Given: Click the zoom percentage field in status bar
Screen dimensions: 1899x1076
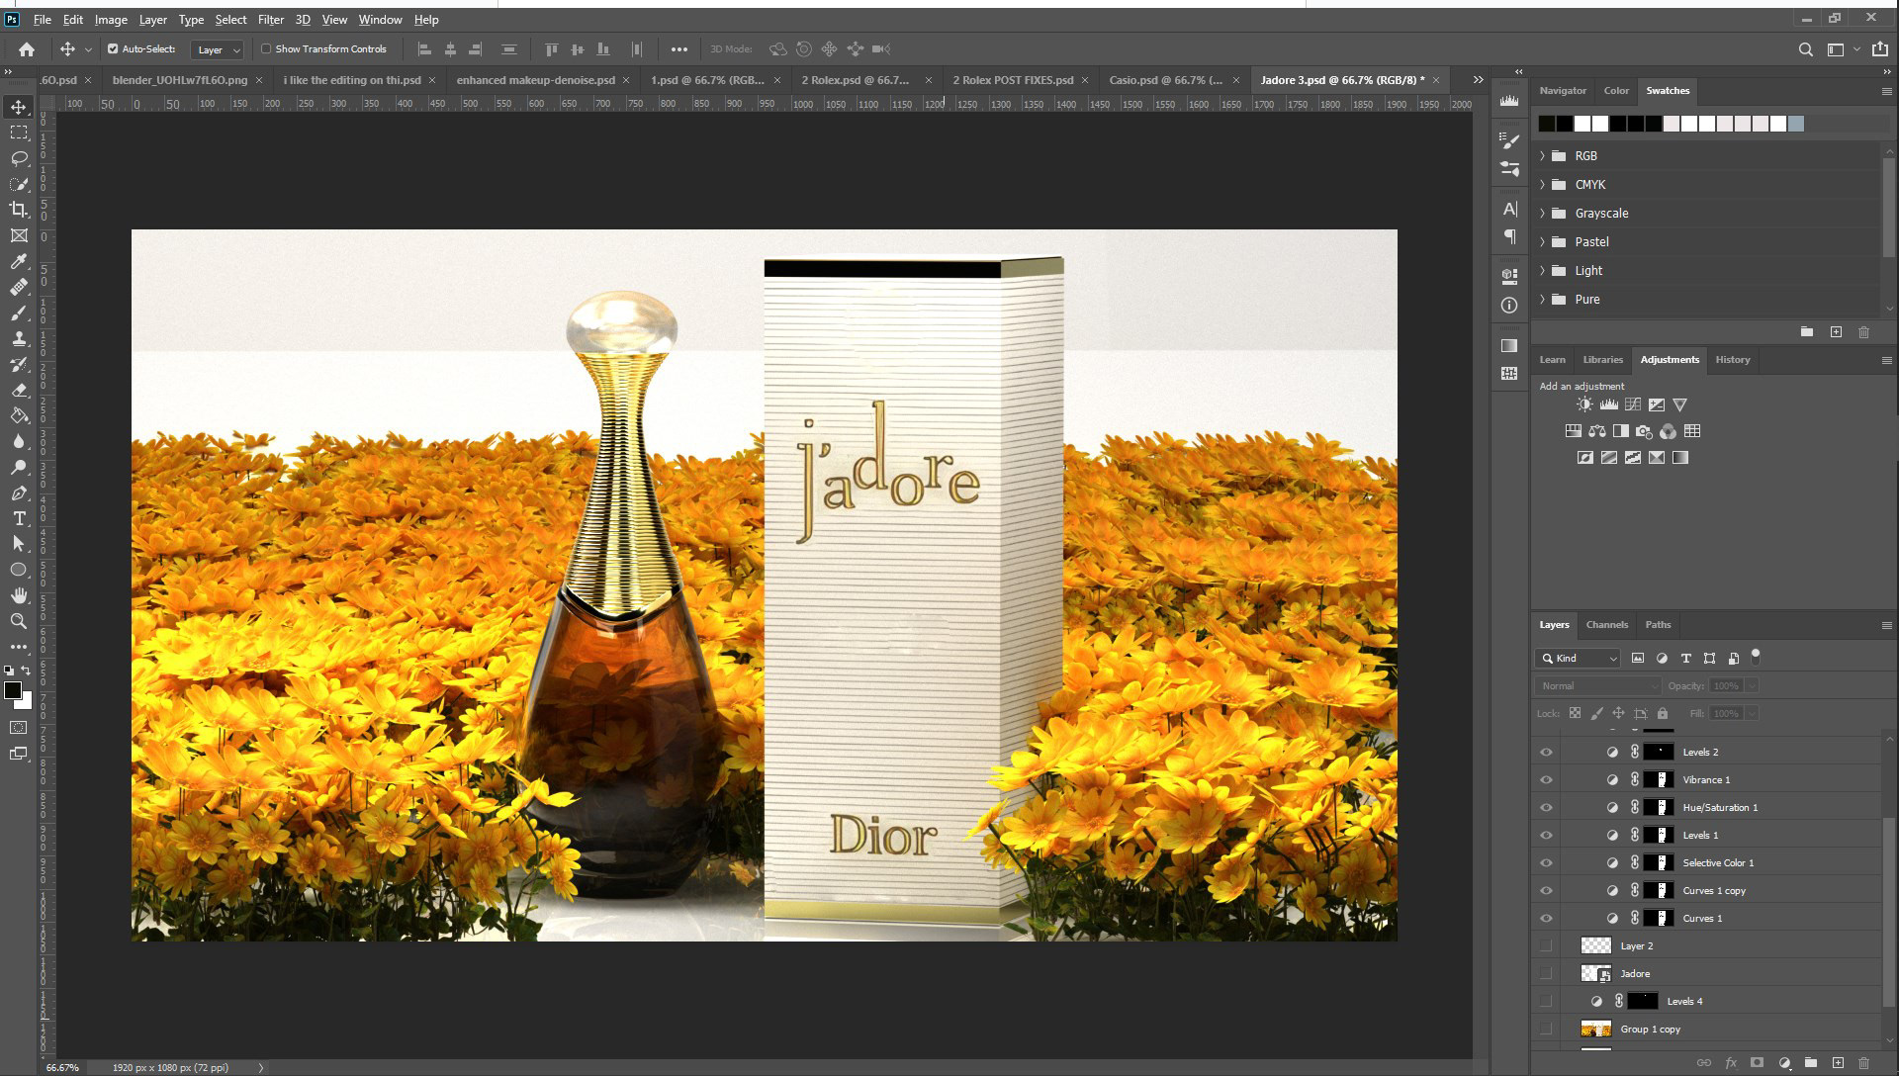Looking at the screenshot, I should pyautogui.click(x=62, y=1067).
